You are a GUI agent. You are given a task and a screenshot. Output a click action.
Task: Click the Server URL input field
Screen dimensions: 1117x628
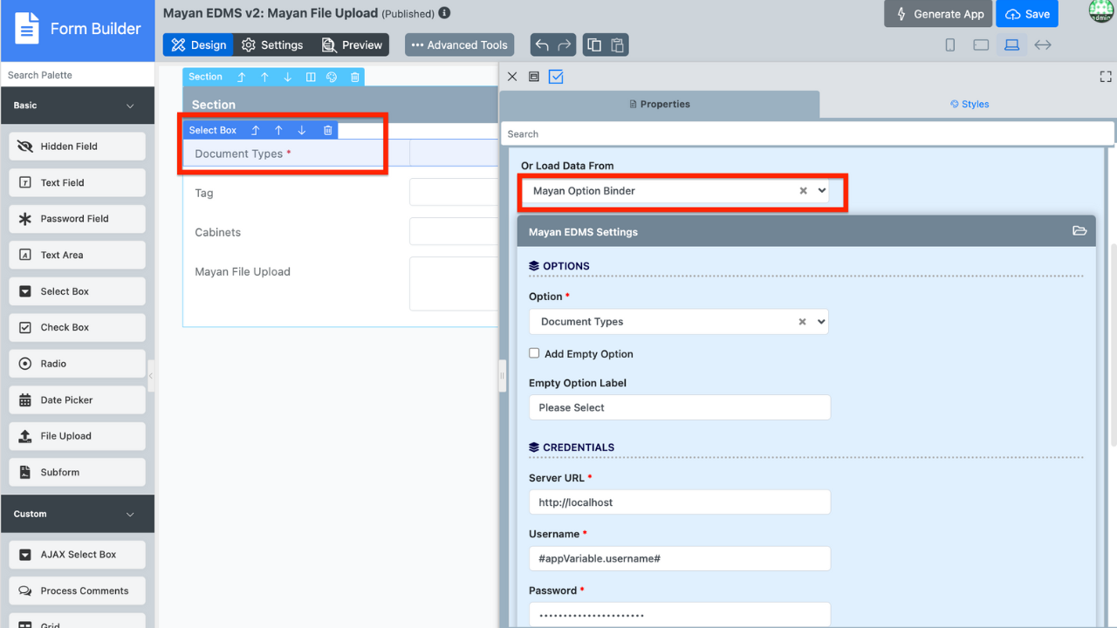(x=679, y=502)
